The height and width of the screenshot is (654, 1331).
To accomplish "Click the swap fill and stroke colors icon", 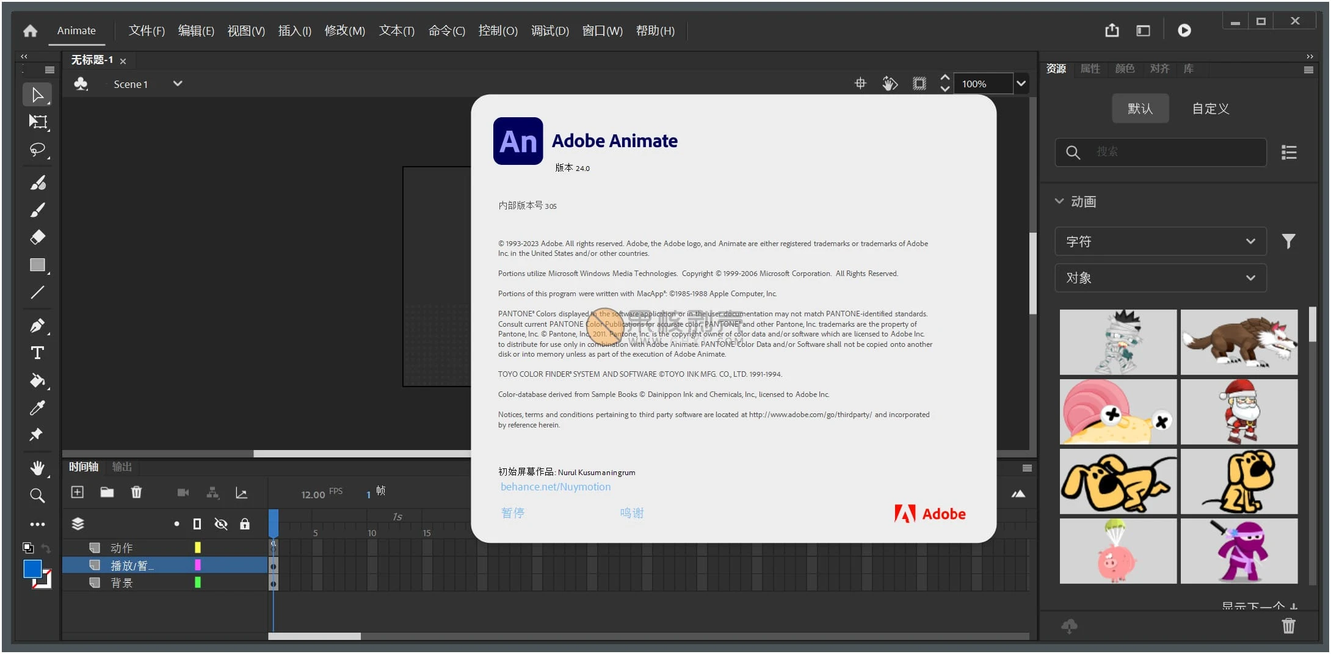I will [46, 548].
